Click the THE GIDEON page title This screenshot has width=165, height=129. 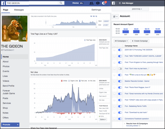click(12, 46)
